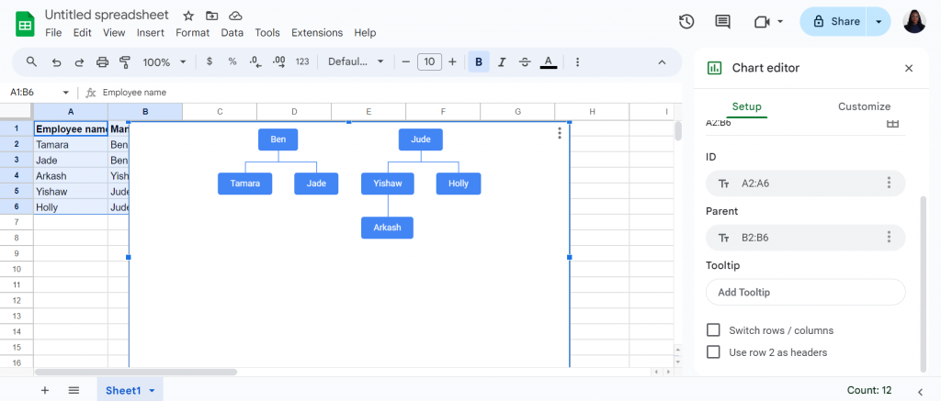The image size is (941, 401).
Task: Click the Add Tooltip field
Action: [x=805, y=293]
